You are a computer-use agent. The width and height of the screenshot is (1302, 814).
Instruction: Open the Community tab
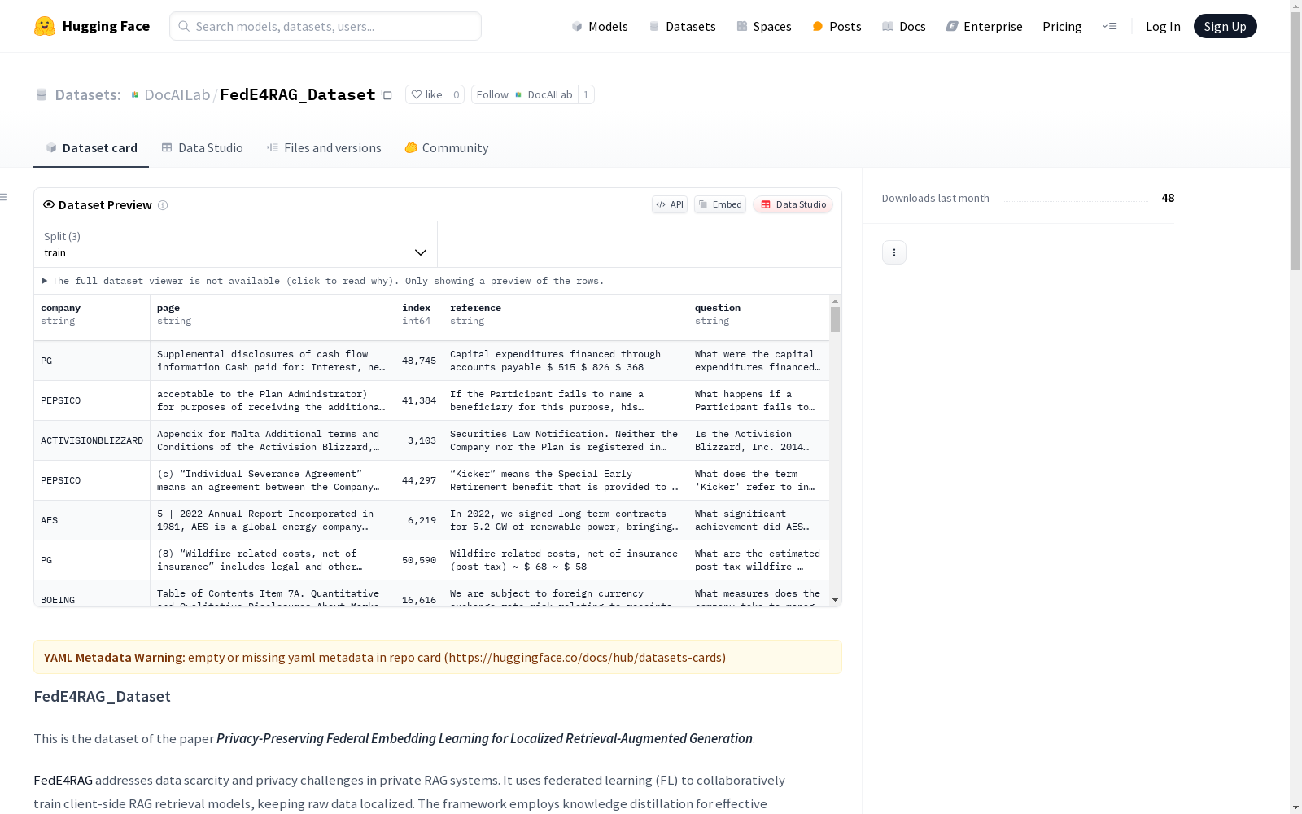tap(447, 148)
